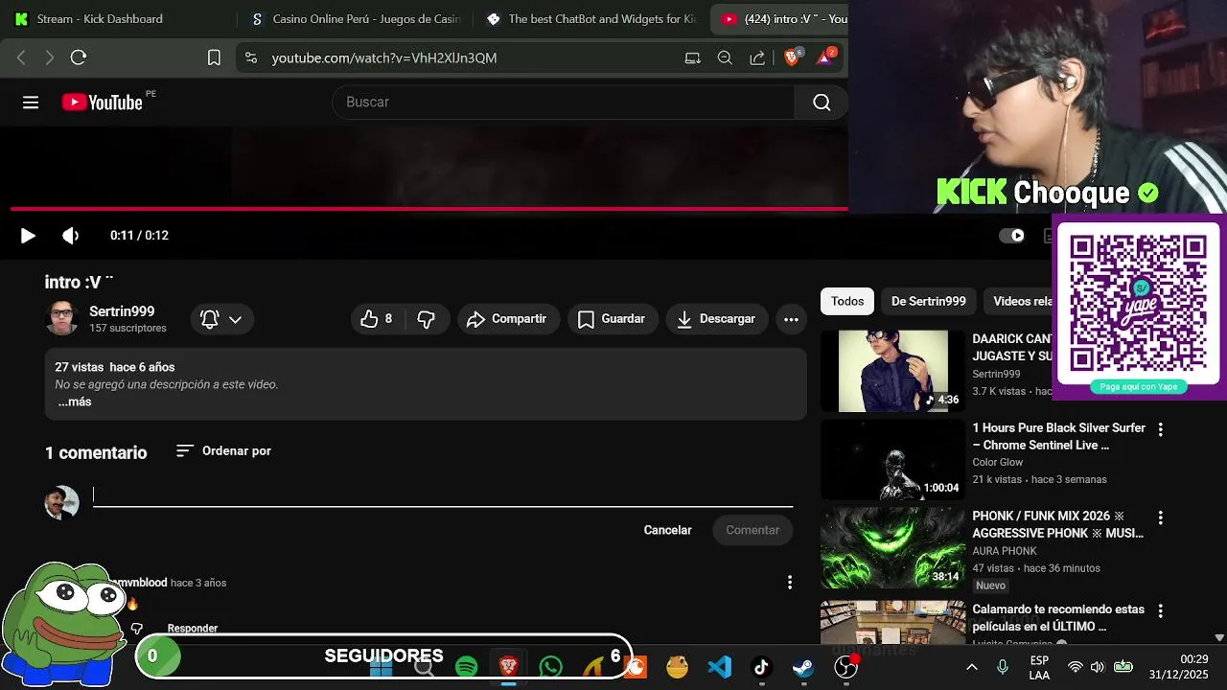Reply to the comment via Responder
This screenshot has height=690, width=1227.
193,629
